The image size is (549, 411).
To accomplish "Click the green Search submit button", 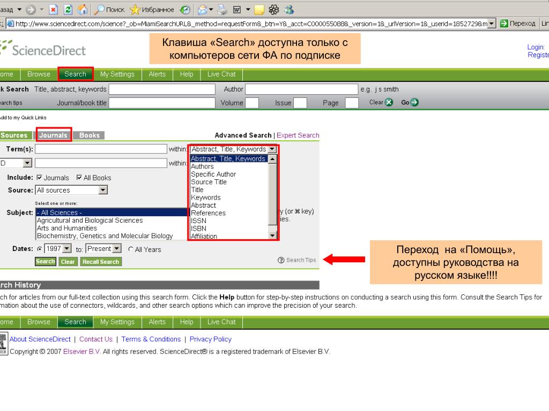I will click(46, 261).
